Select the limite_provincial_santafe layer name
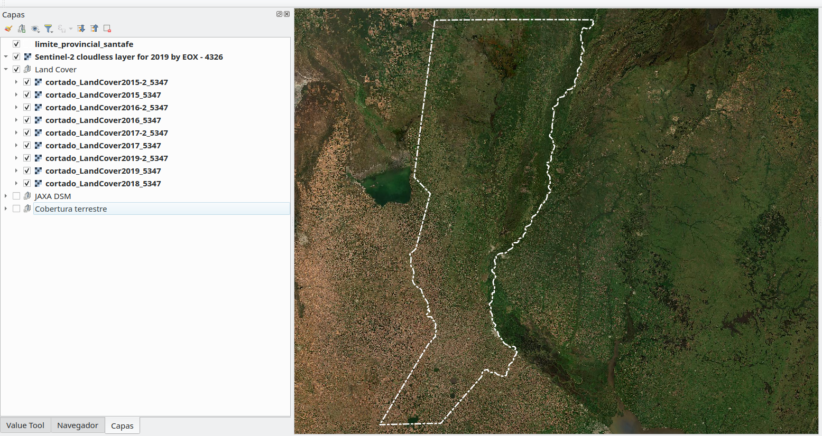The height and width of the screenshot is (436, 822). (84, 44)
